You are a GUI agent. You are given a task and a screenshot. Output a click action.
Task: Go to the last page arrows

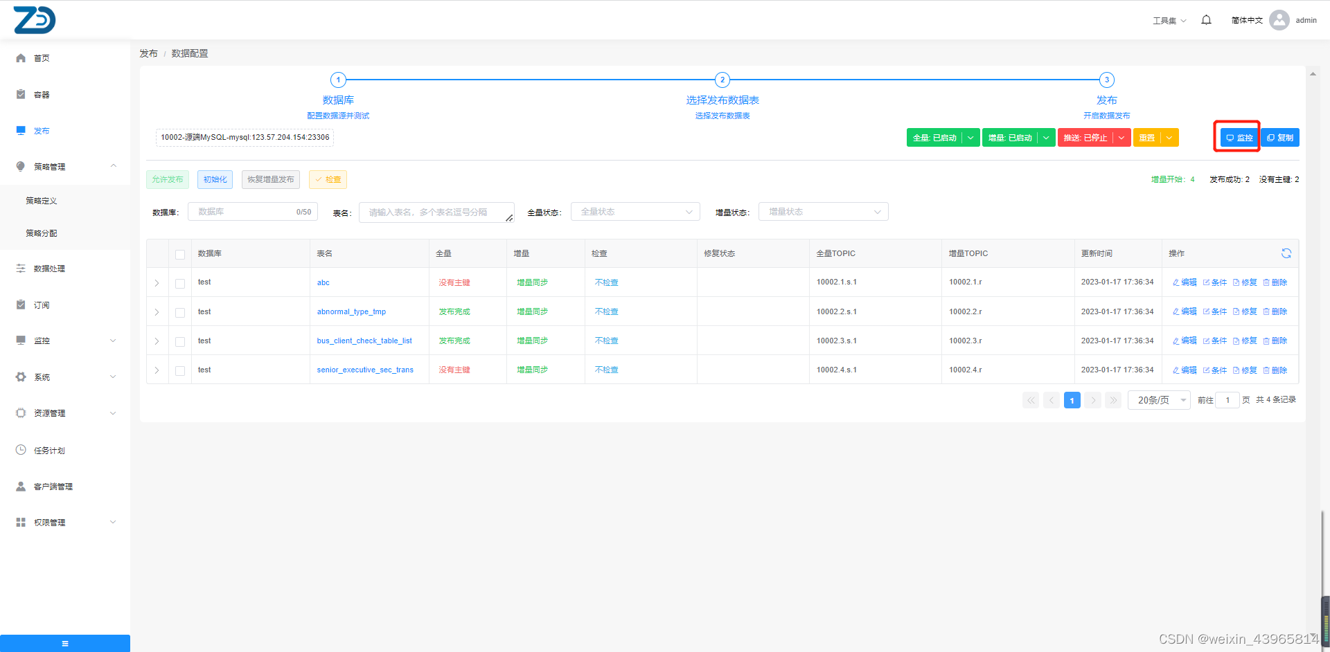(1113, 400)
